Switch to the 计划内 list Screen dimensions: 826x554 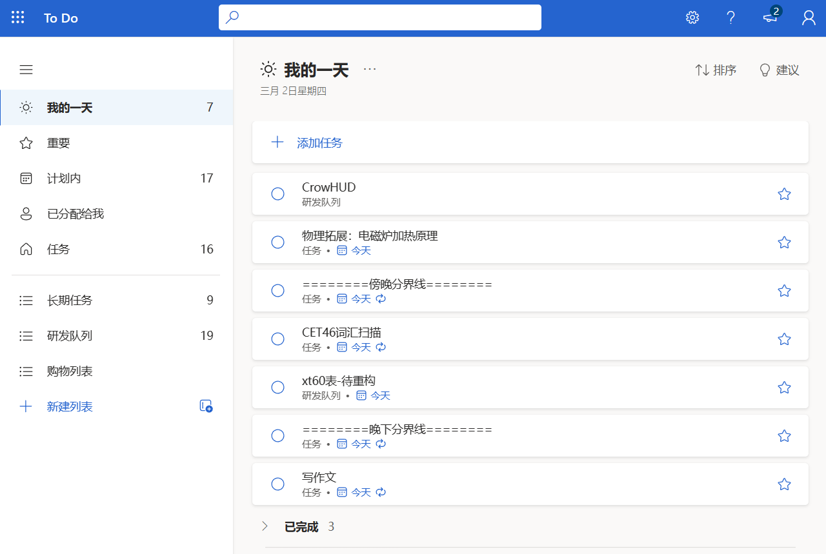click(x=64, y=178)
